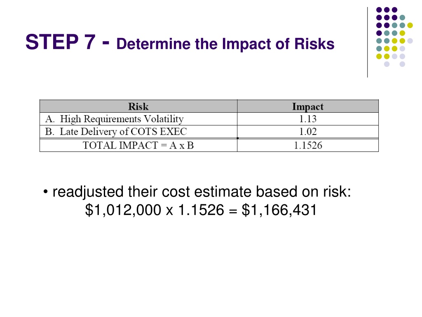Viewport: 422px width, 317px height.
Task: Click the 1.1526 total impact value
Action: [308, 145]
